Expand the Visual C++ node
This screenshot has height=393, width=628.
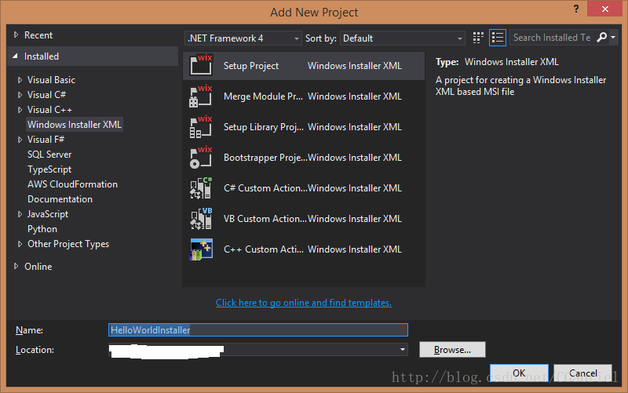20,110
